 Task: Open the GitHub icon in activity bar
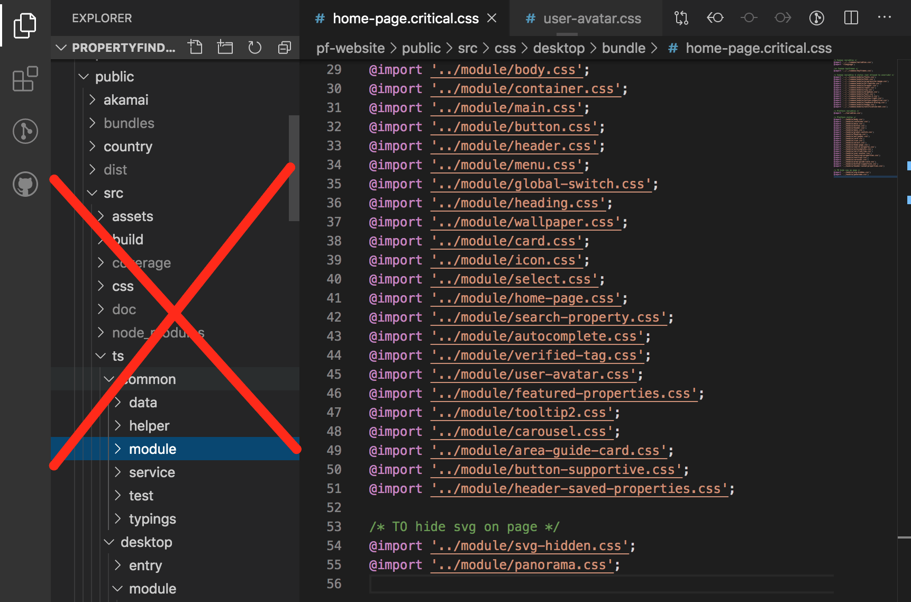tap(25, 185)
